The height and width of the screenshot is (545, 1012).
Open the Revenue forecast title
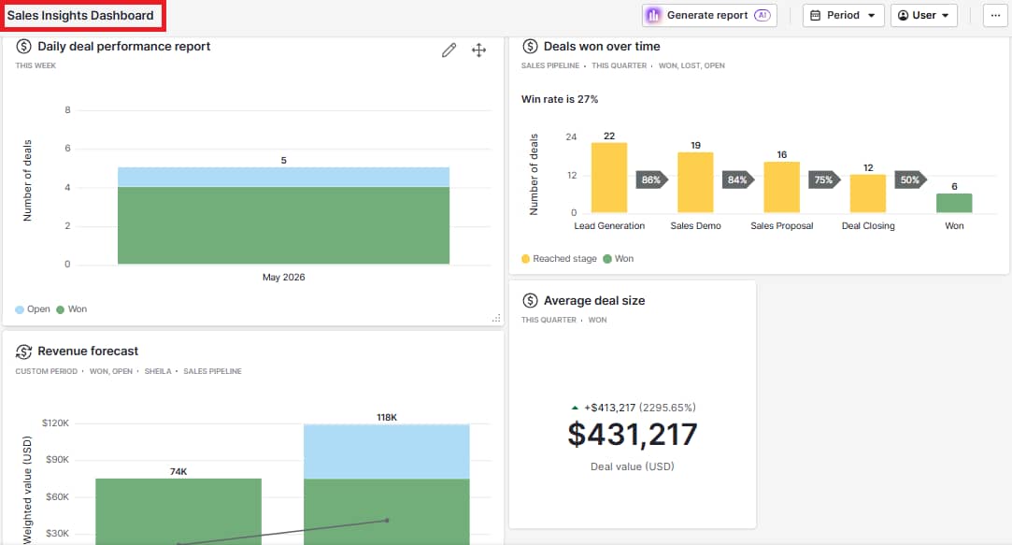point(88,351)
